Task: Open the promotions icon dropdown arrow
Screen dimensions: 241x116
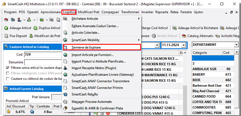Action: pyautogui.click(x=47, y=20)
